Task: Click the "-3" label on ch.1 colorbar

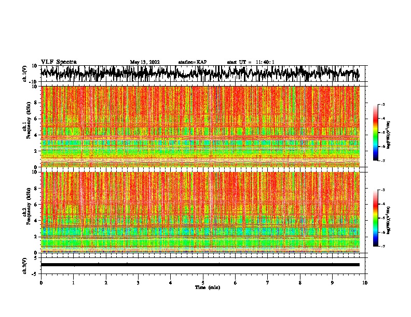Action: click(383, 104)
